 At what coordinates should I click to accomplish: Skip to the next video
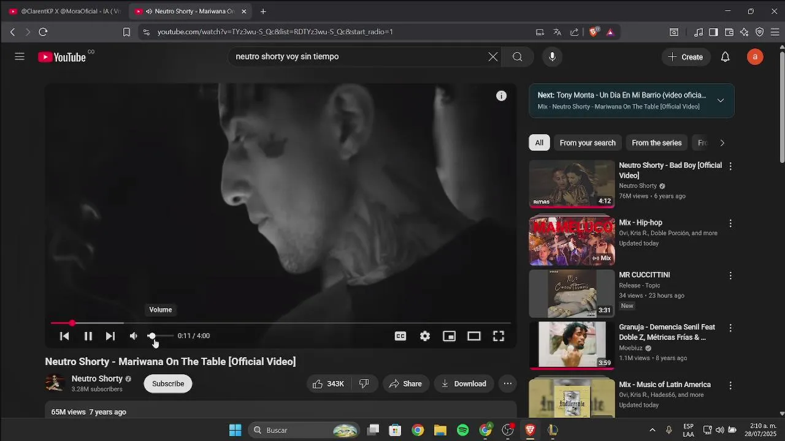(x=110, y=336)
